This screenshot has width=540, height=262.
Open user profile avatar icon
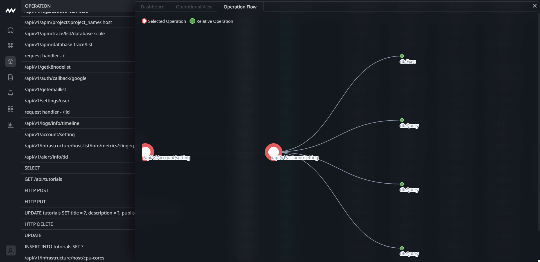[x=10, y=250]
